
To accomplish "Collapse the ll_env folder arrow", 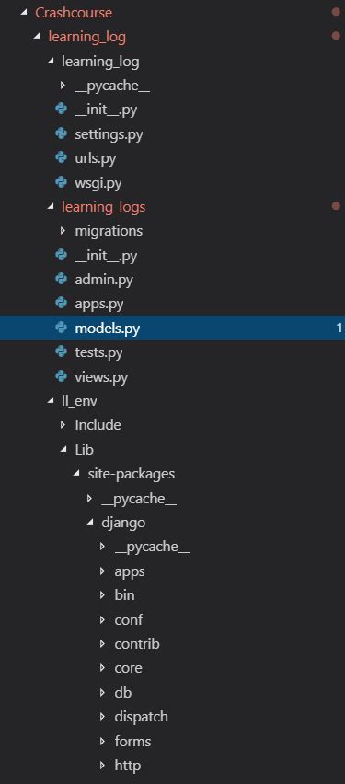I will point(51,400).
